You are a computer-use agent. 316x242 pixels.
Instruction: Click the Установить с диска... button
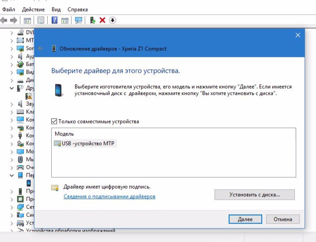[255, 195]
